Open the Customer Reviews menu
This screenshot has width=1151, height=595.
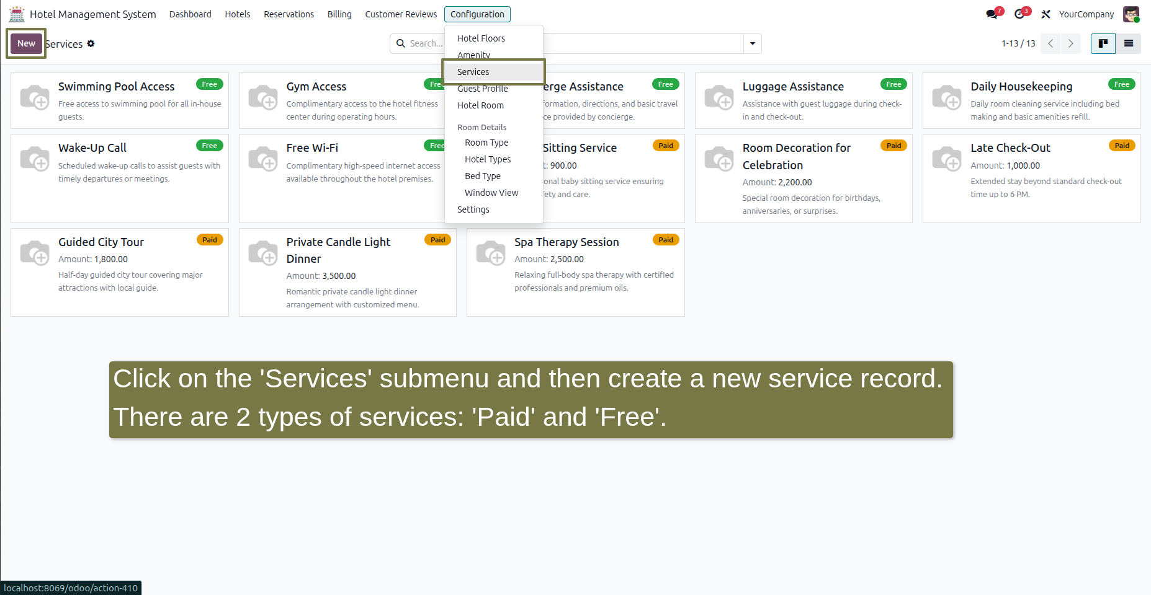401,14
